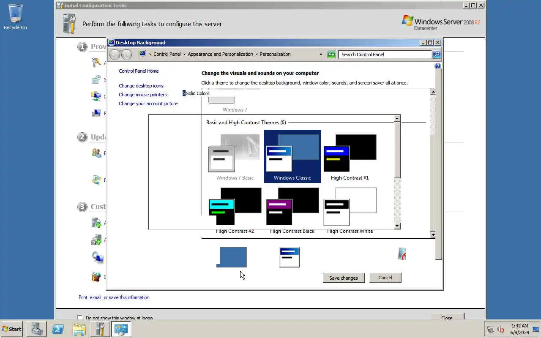Image resolution: width=541 pixels, height=338 pixels.
Task: Click the computer name monitor icon
Action: (x=96, y=113)
